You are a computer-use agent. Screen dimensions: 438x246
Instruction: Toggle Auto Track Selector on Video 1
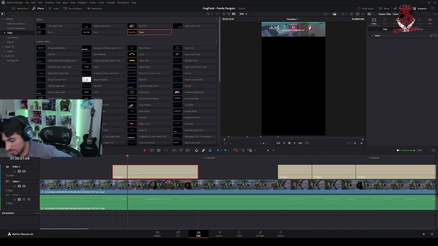[19, 186]
